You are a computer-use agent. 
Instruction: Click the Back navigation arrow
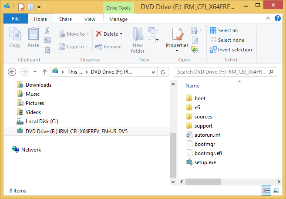pyautogui.click(x=12, y=72)
